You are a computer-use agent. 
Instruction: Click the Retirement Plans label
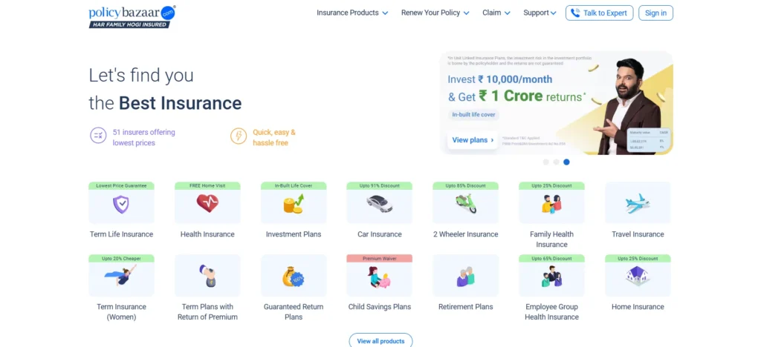coord(465,307)
